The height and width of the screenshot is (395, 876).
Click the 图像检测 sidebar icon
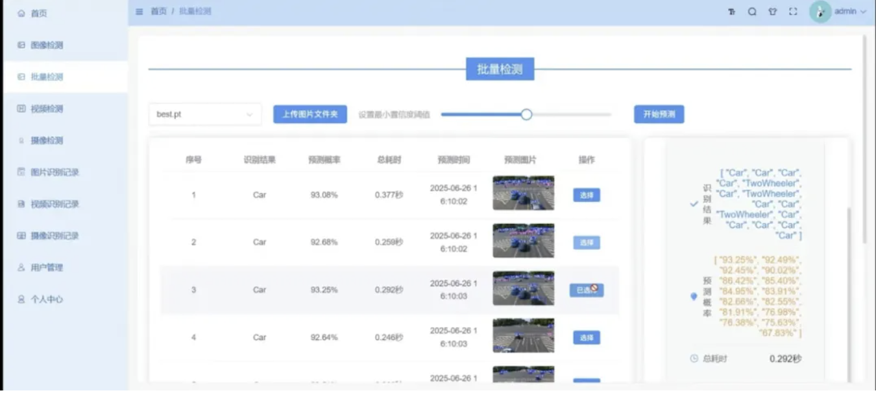[x=21, y=45]
